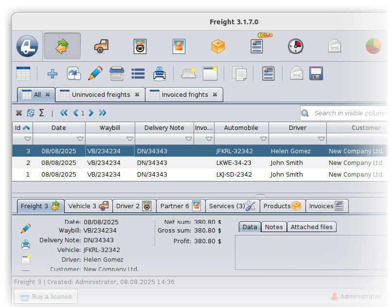Sort table by Automobile column header
Image resolution: width=392 pixels, height=307 pixels.
pos(241,128)
